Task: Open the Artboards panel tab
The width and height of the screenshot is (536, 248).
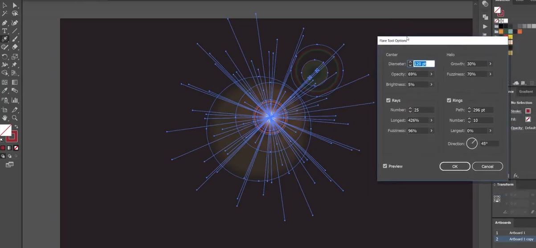Action: [503, 223]
